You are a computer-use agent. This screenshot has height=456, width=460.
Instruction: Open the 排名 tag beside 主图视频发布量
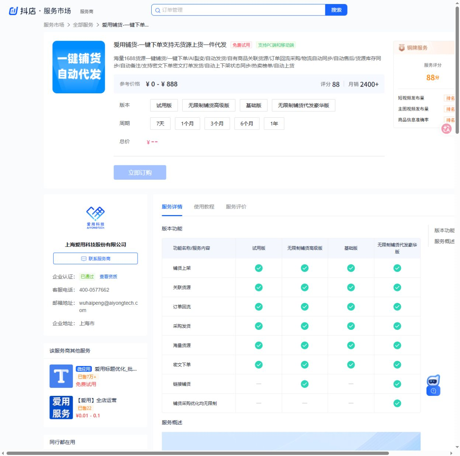click(x=450, y=109)
